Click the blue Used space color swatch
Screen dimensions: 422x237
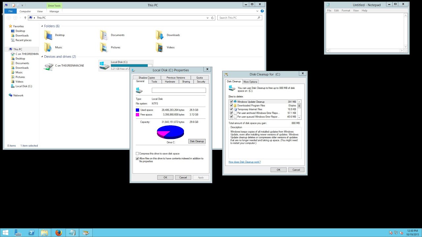[x=137, y=110]
